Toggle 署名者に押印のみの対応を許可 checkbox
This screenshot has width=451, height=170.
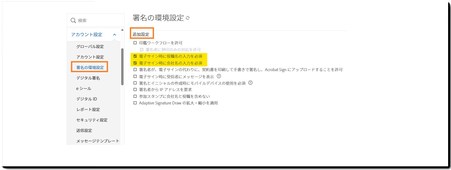142,50
